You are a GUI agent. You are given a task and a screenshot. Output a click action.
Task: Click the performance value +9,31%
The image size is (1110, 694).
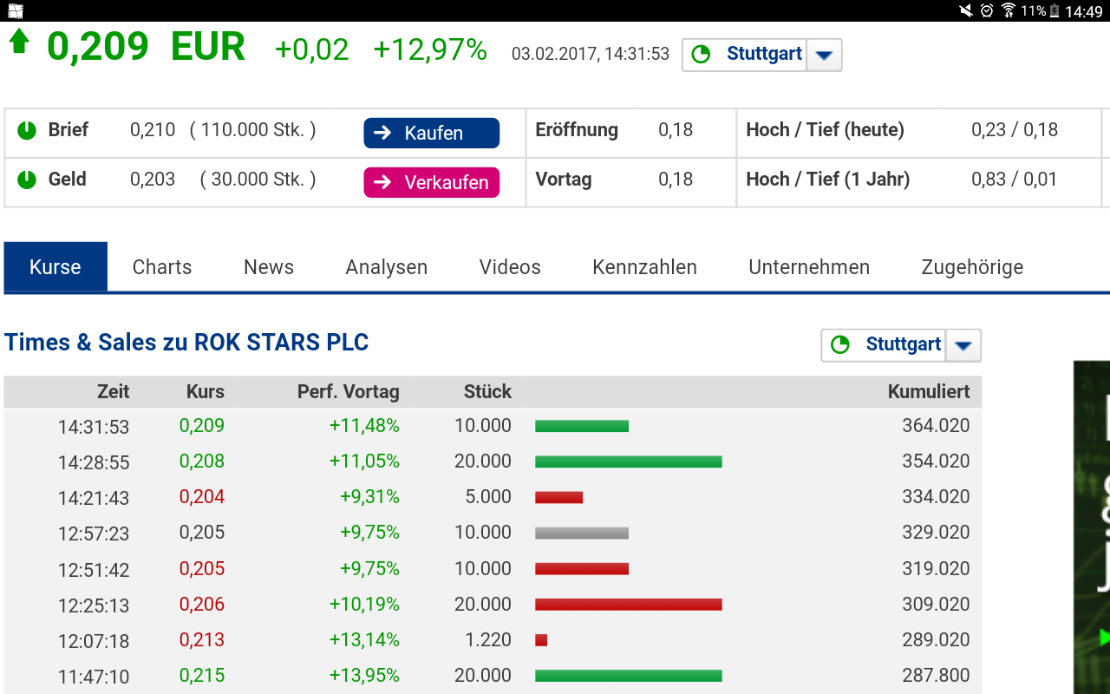tap(369, 497)
